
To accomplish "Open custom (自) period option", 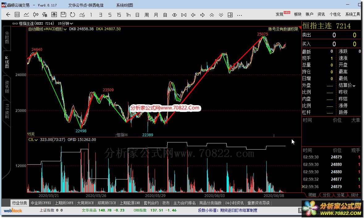I will click(165, 15).
